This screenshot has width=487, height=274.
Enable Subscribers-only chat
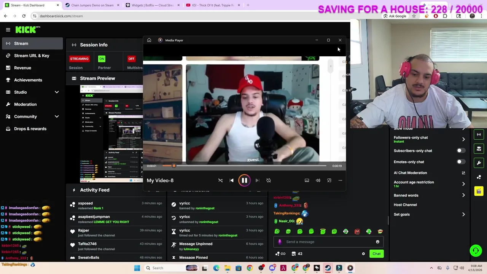click(x=460, y=151)
